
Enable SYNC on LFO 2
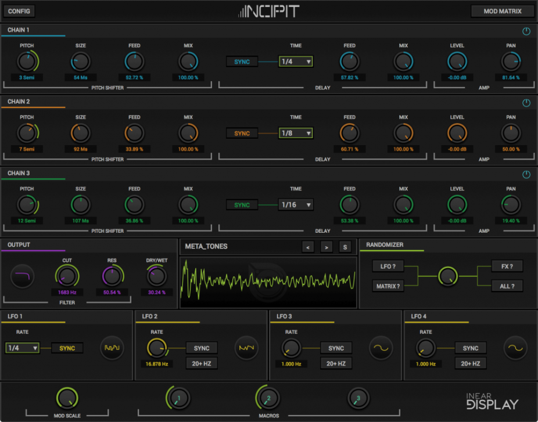click(202, 348)
